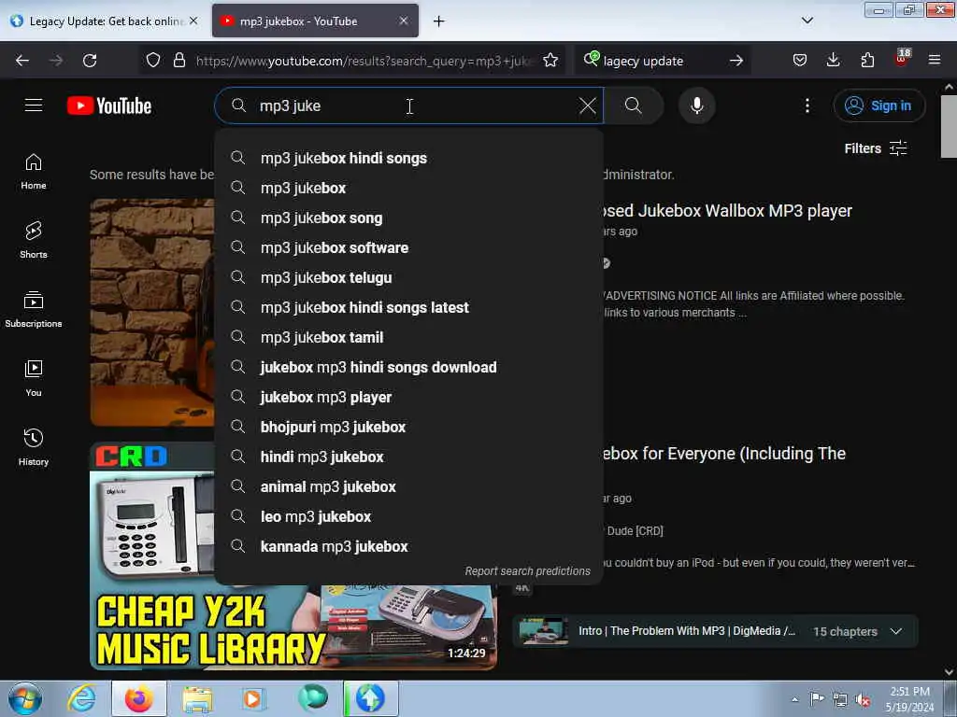This screenshot has width=957, height=717.
Task: Click the muted volume tray icon
Action: pyautogui.click(x=863, y=700)
